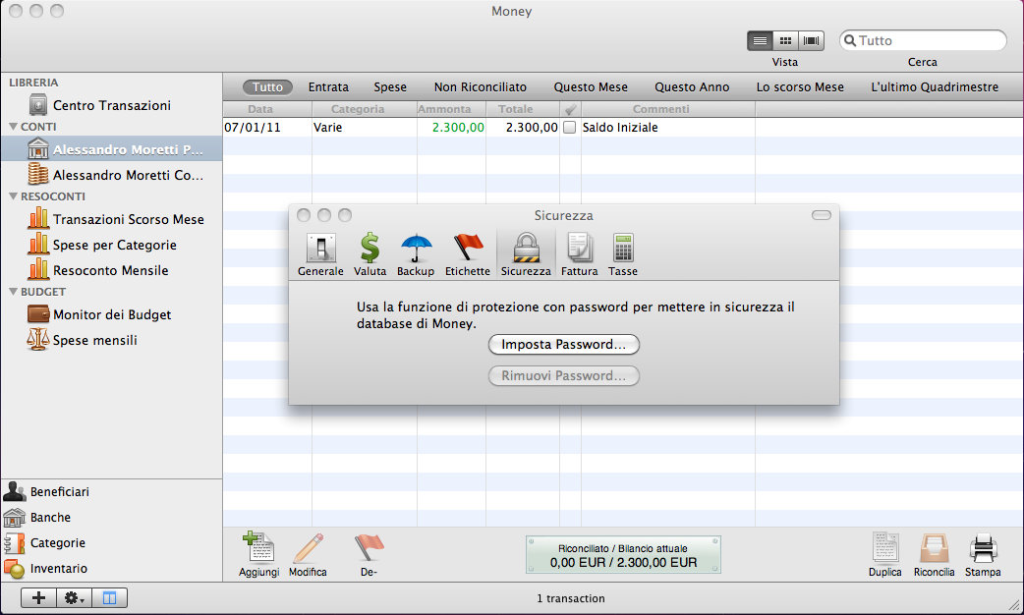Sort by the reconciled checkmark column header
1024x615 pixels.
point(570,109)
